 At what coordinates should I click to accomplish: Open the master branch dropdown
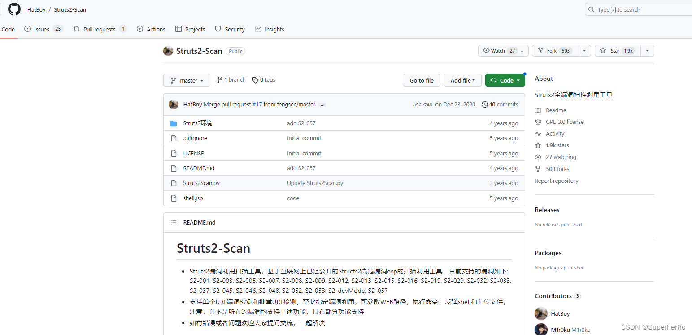click(187, 80)
